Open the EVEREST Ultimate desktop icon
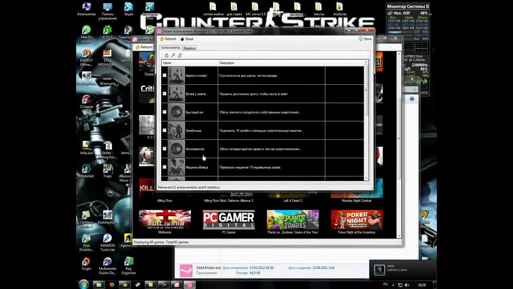513x289 pixels. (86, 58)
